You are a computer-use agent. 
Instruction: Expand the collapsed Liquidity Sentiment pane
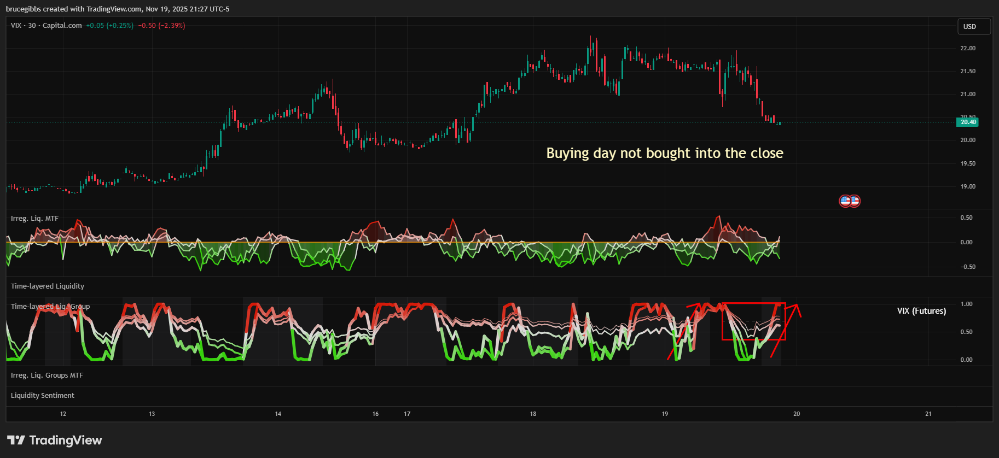click(x=43, y=396)
